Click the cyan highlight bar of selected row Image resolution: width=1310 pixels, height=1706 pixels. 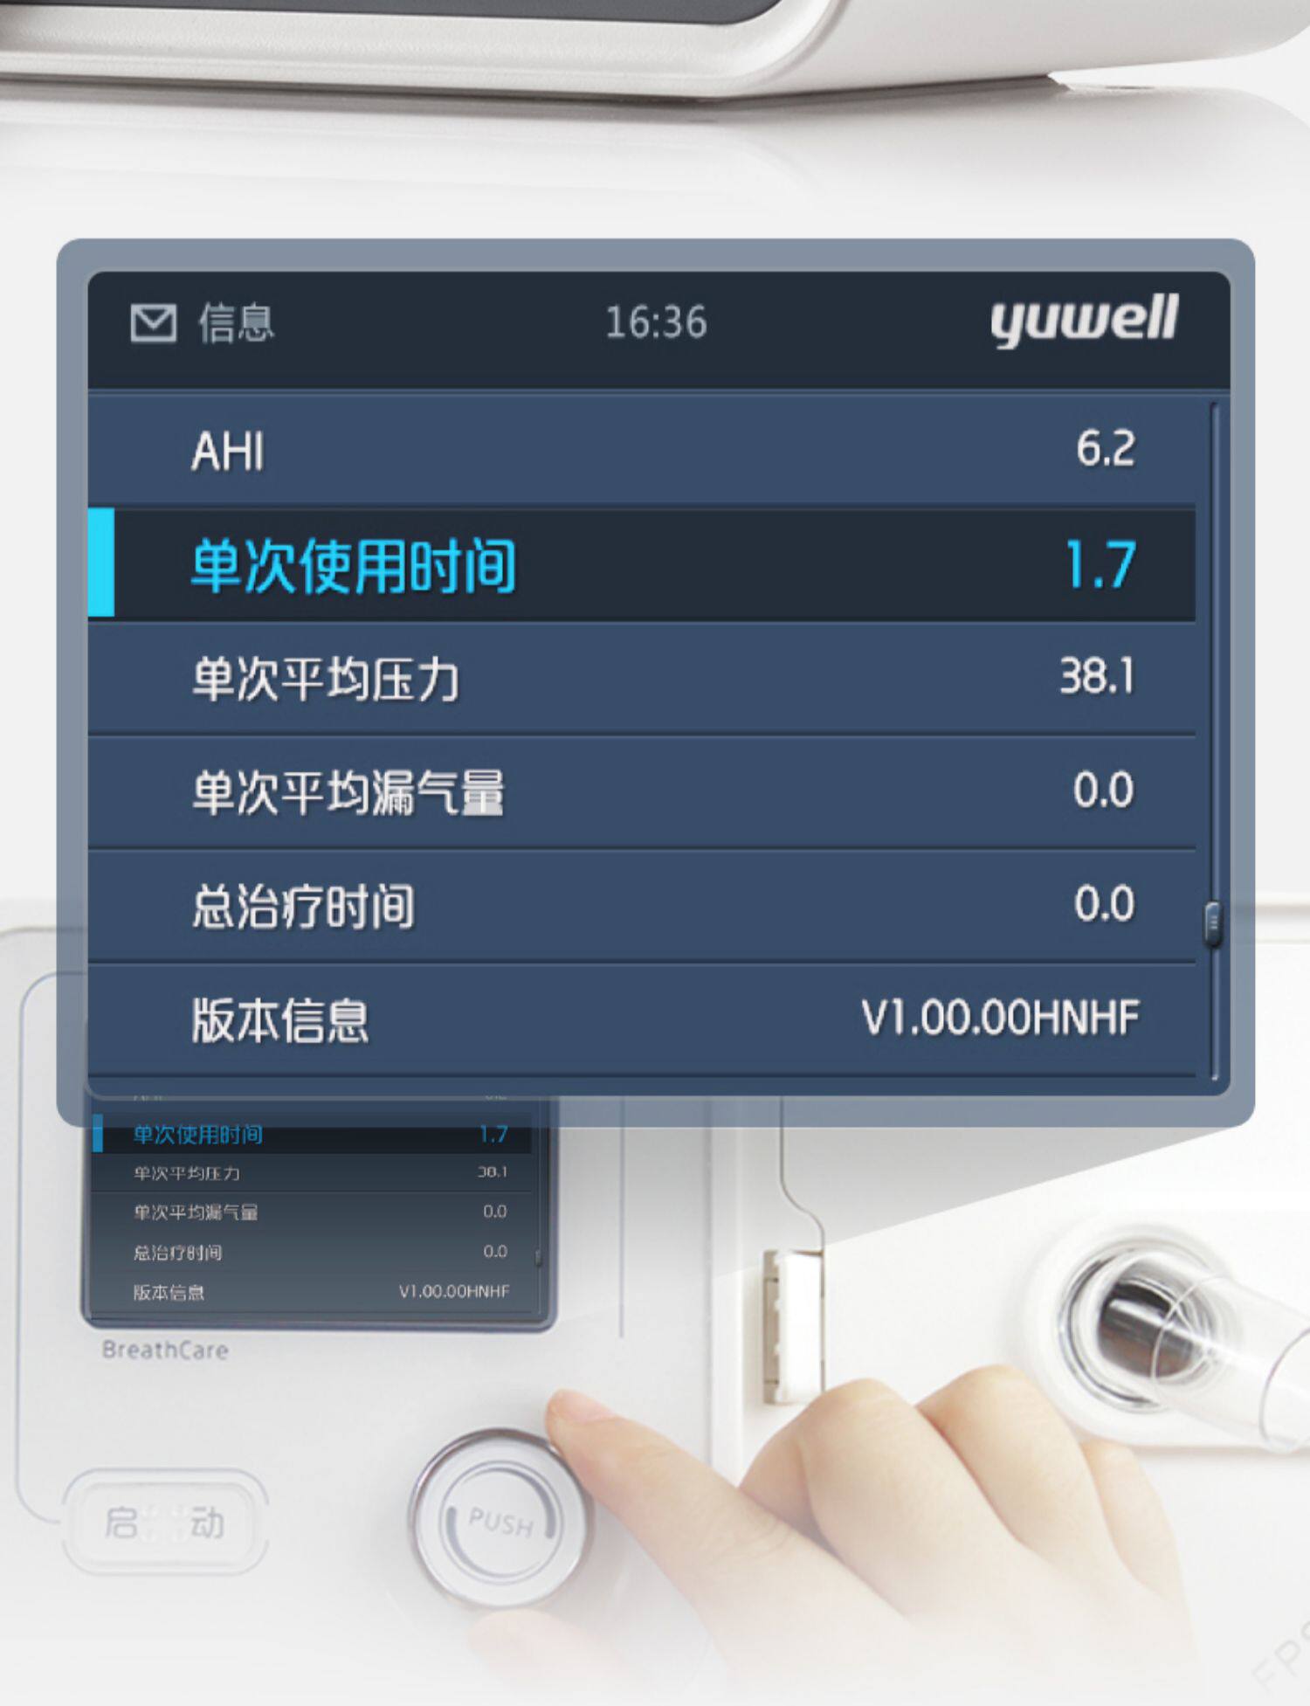[x=102, y=564]
